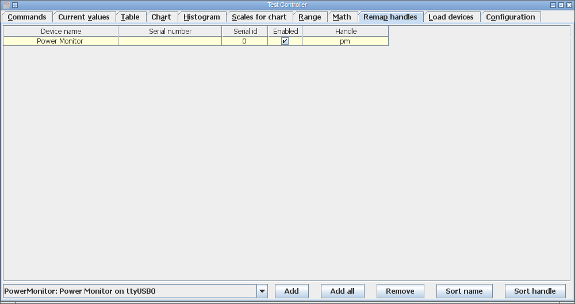Screen dimensions: 575x304
Task: Switch to the Commands tab
Action: tap(27, 17)
